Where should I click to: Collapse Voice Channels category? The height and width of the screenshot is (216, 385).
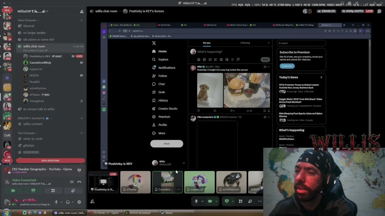28,20
